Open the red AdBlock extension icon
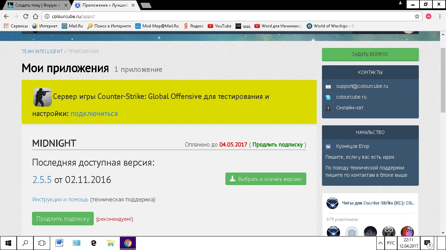Image resolution: width=446 pixels, height=250 pixels. point(429,16)
